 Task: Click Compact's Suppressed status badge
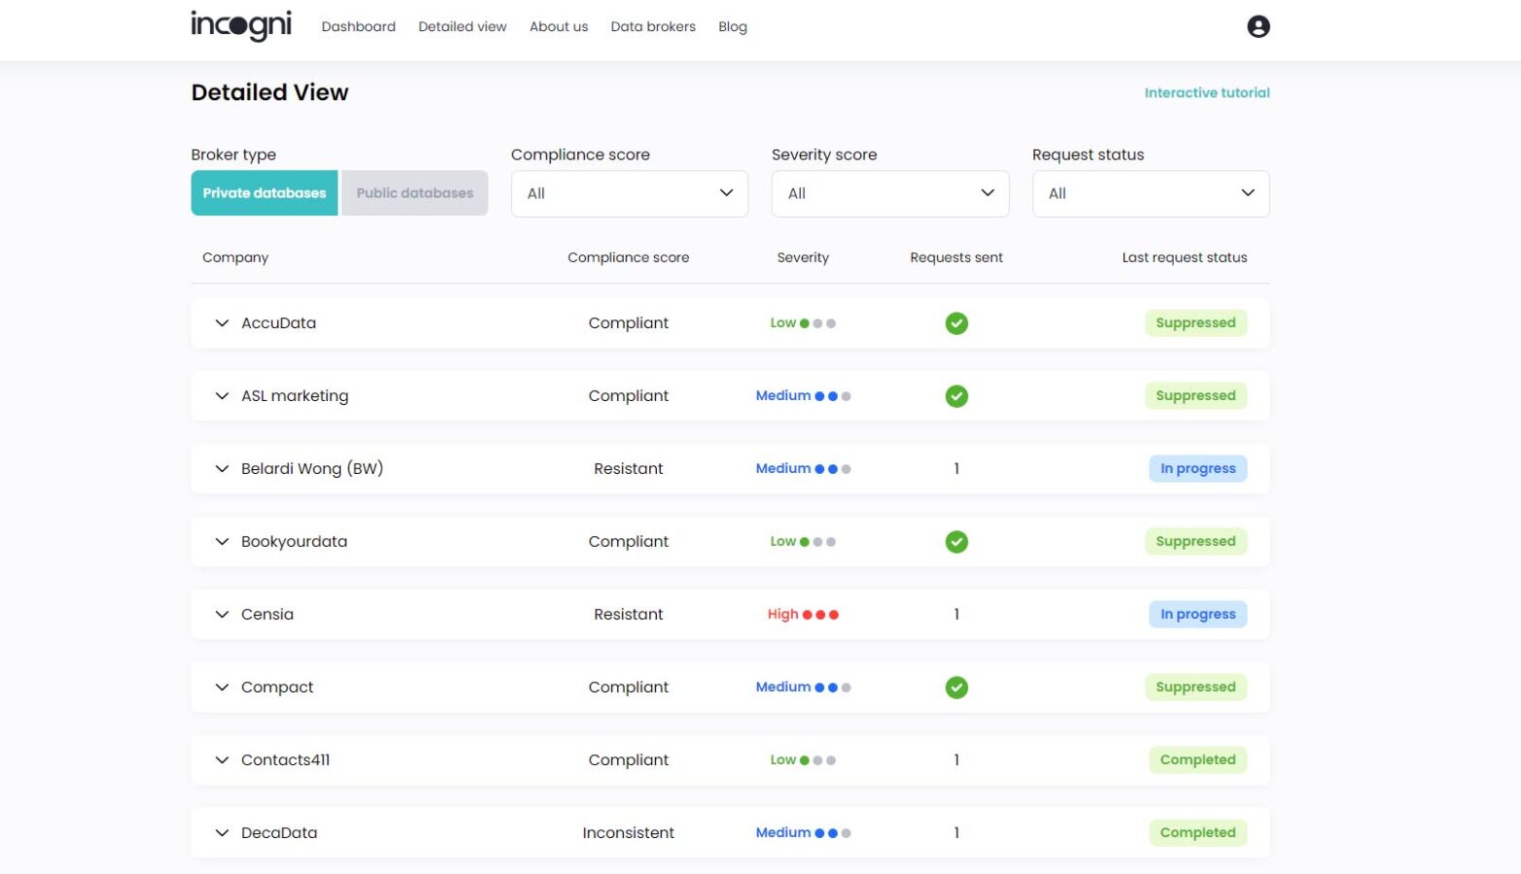pos(1195,688)
